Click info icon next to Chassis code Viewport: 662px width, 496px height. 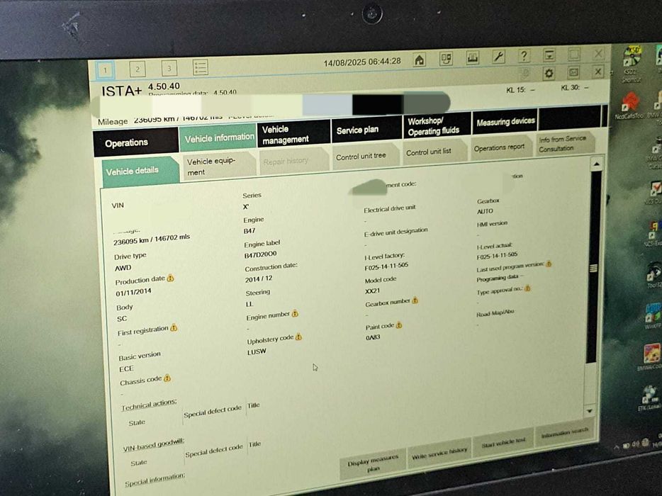167,378
